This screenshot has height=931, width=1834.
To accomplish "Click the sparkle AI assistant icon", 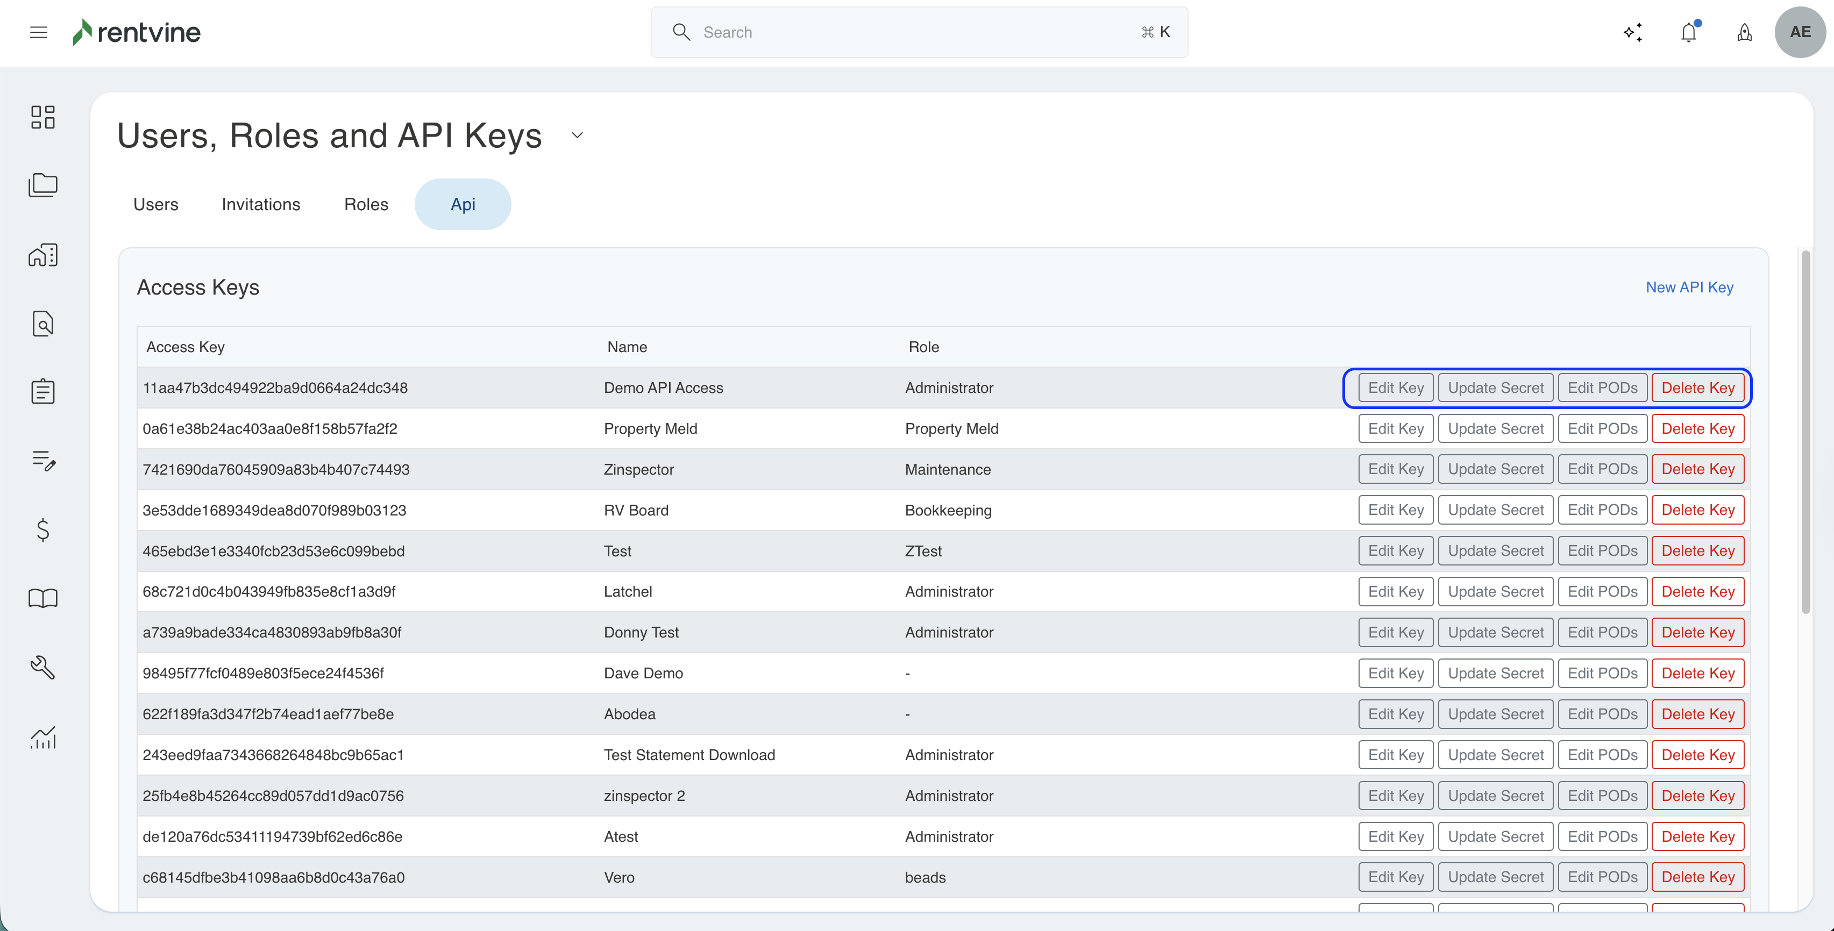I will click(x=1632, y=32).
